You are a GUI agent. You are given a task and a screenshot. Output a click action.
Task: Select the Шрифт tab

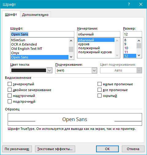[x=11, y=14]
